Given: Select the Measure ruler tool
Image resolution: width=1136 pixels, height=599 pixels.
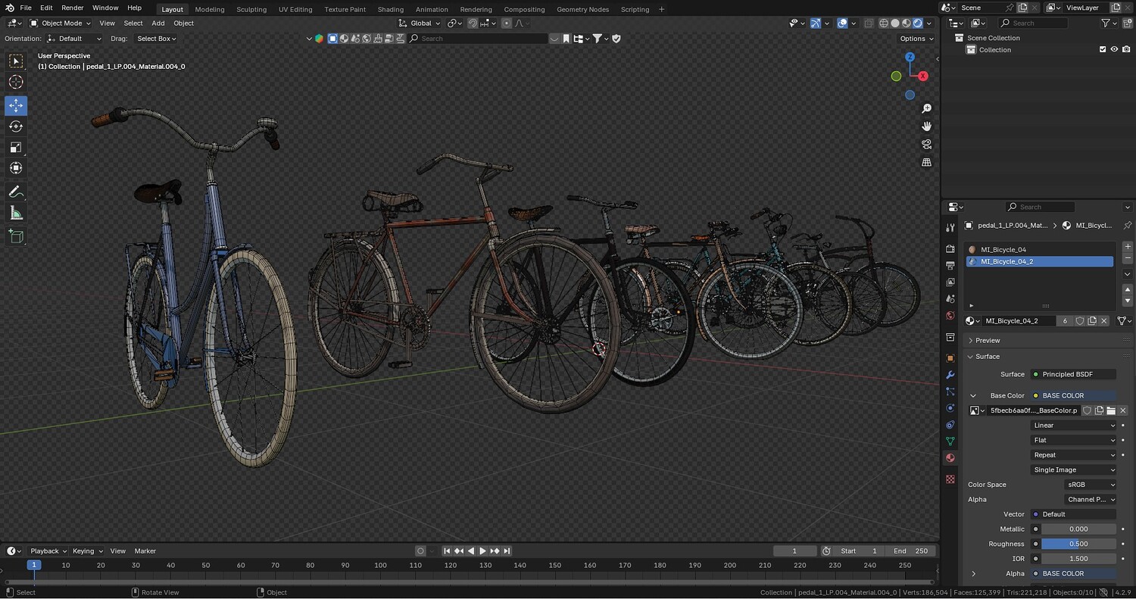Looking at the screenshot, I should 16,214.
